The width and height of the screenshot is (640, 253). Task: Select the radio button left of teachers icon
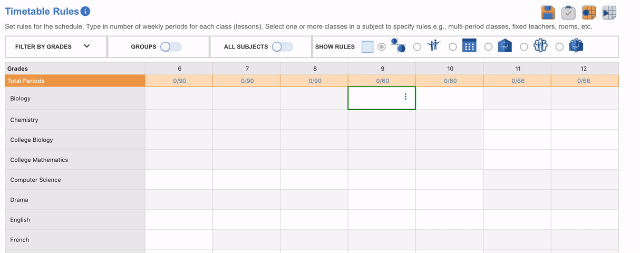(417, 47)
